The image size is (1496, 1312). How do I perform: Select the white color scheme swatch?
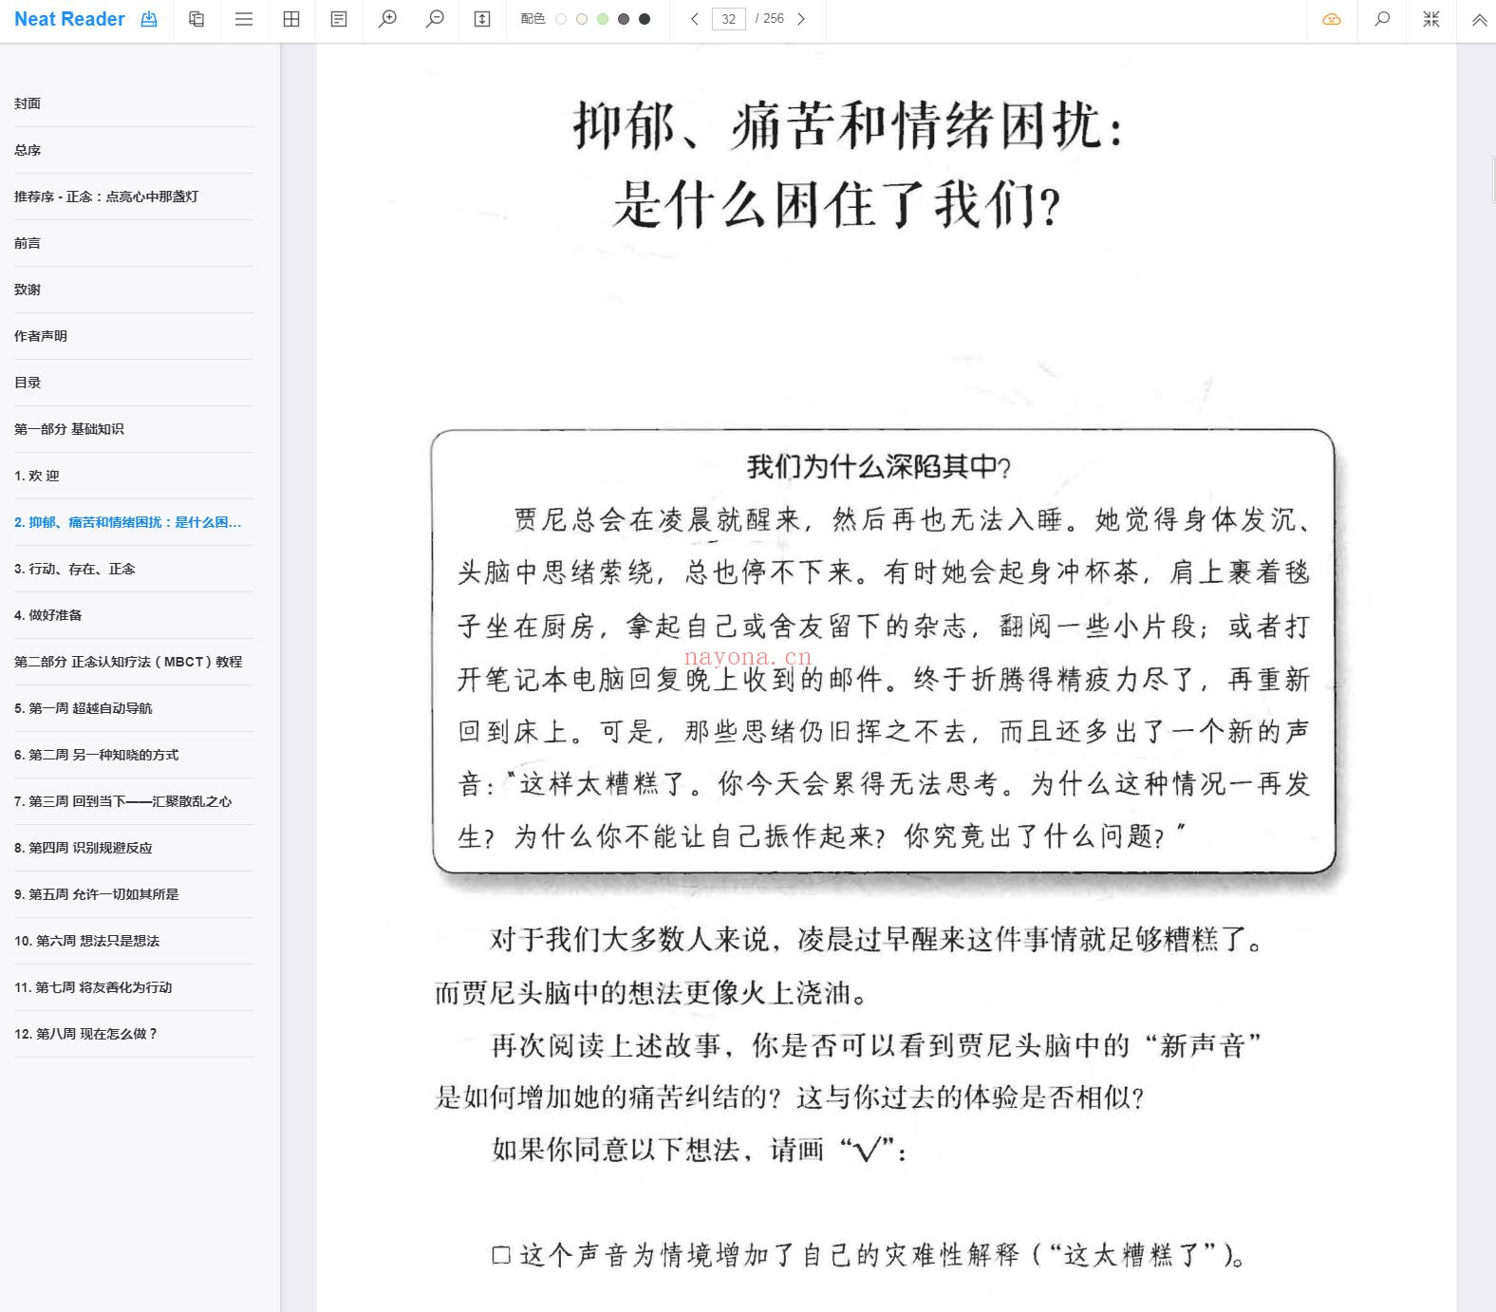tap(561, 19)
